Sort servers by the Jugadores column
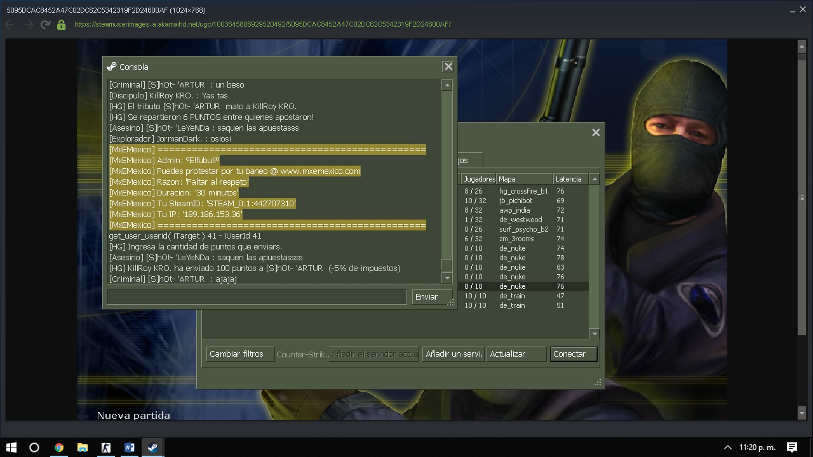813x457 pixels. click(x=478, y=179)
